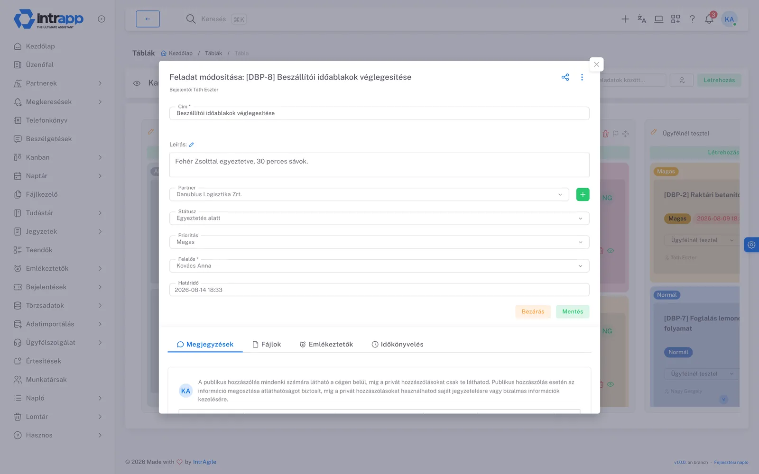Open the Fejlesztési napló footer link
Screen dimensions: 759x474
point(731,462)
